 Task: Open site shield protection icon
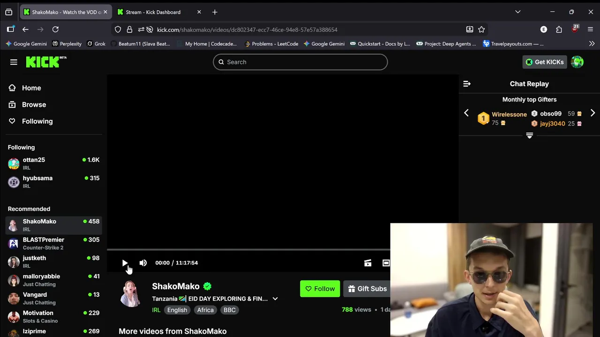click(x=118, y=29)
